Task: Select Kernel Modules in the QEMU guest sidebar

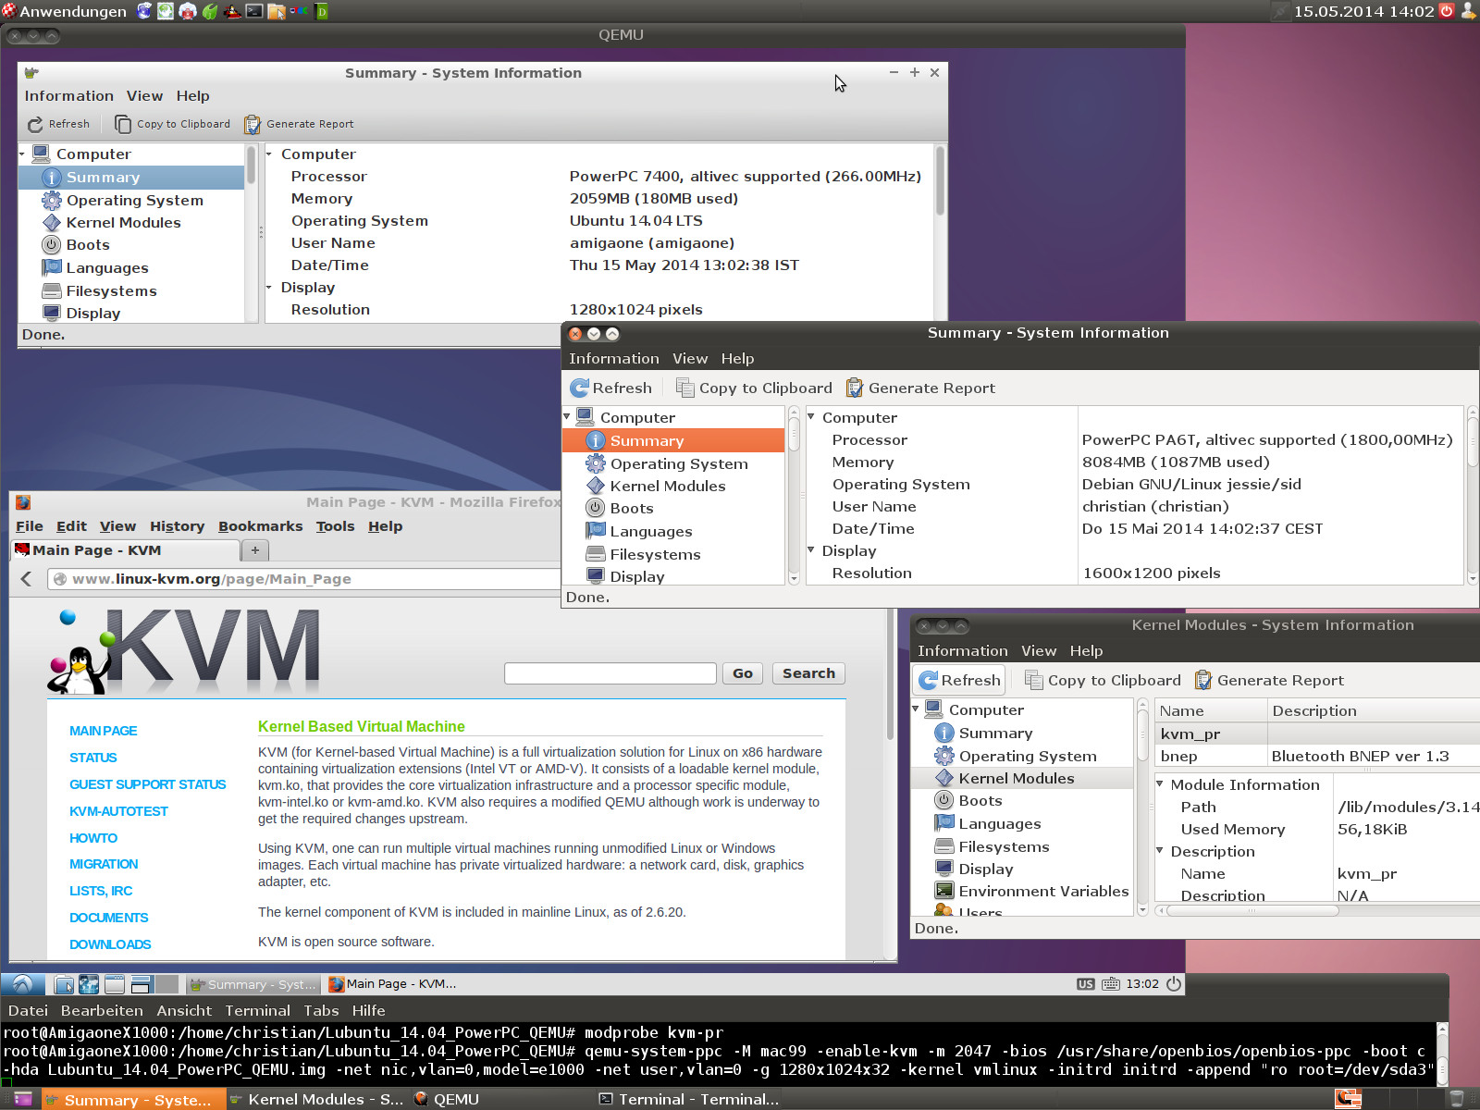Action: (x=123, y=223)
